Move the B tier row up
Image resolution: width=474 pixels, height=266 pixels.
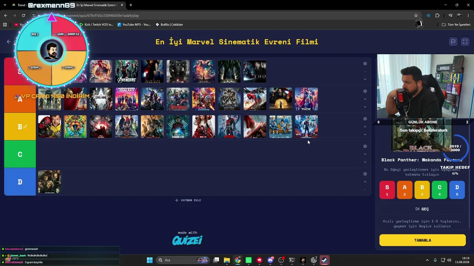coord(365,127)
